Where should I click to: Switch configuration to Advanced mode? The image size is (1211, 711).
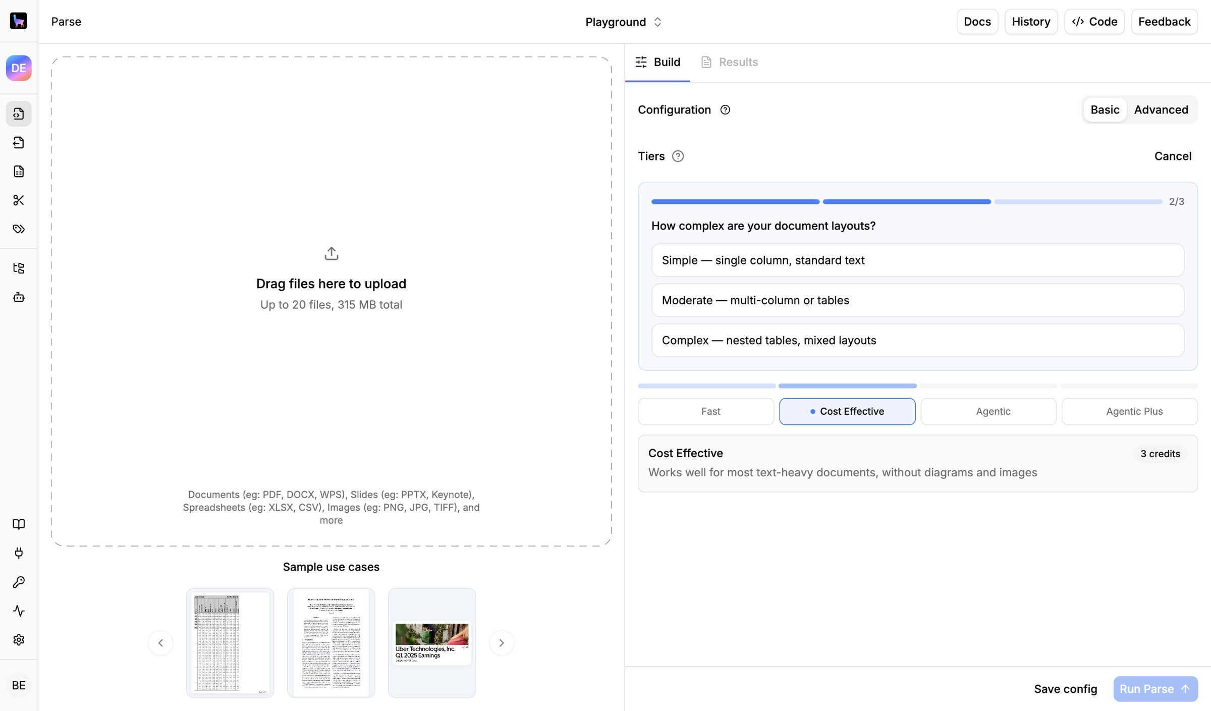point(1161,110)
